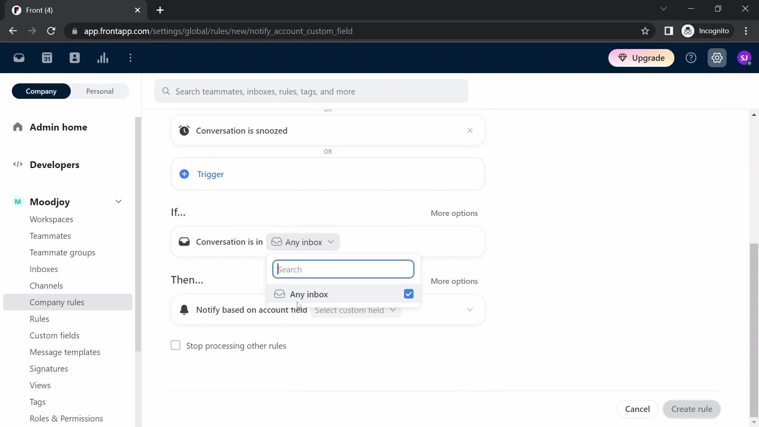Open Tags in the sidebar
The width and height of the screenshot is (759, 427).
pyautogui.click(x=38, y=402)
